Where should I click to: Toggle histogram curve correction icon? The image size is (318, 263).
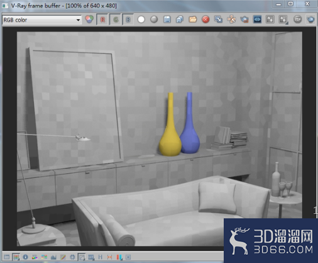pos(53,257)
